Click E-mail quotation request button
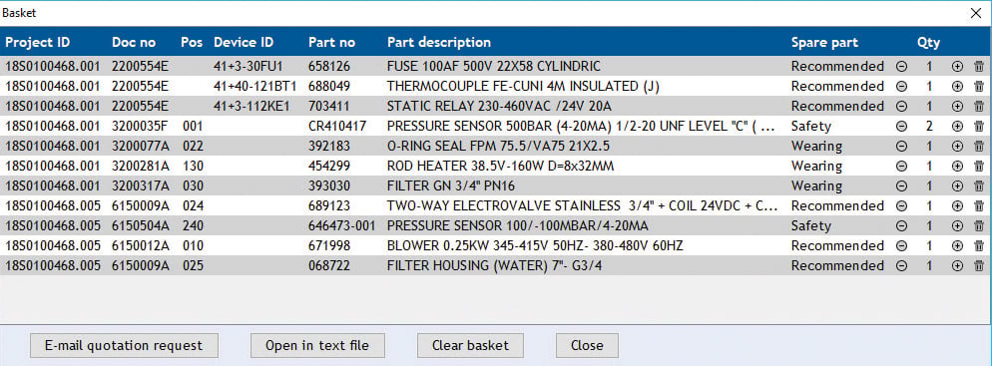Image resolution: width=992 pixels, height=366 pixels. click(x=124, y=346)
